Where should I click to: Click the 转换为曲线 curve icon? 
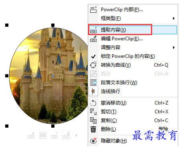[x=93, y=65]
